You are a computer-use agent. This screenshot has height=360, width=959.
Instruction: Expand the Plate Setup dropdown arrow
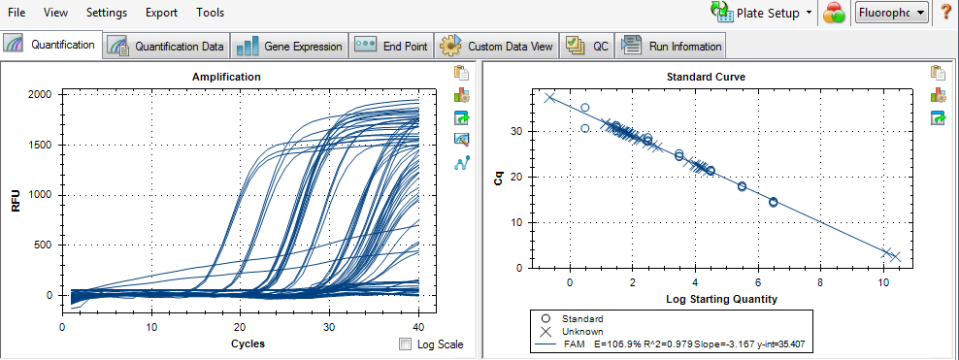pyautogui.click(x=809, y=13)
